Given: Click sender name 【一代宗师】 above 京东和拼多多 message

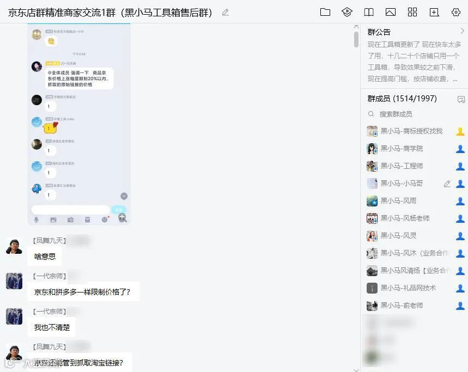Looking at the screenshot, I should (49, 276).
